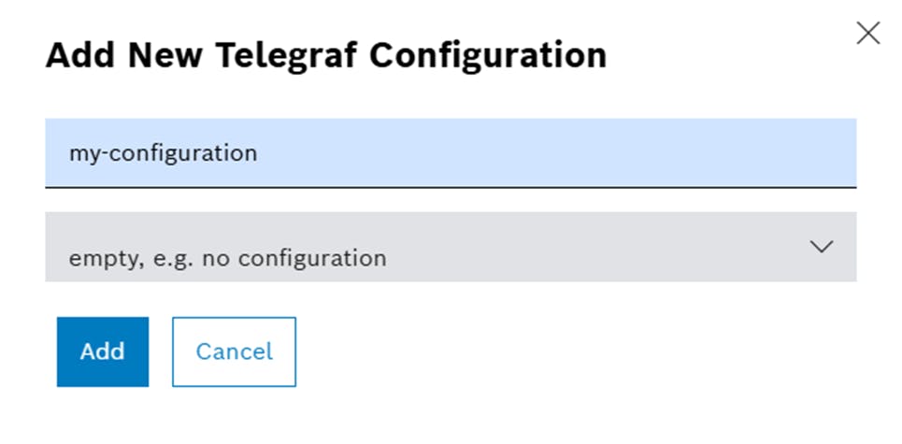Viewport: 902px width, 444px height.
Task: Select the outlined Cancel button
Action: click(x=234, y=351)
